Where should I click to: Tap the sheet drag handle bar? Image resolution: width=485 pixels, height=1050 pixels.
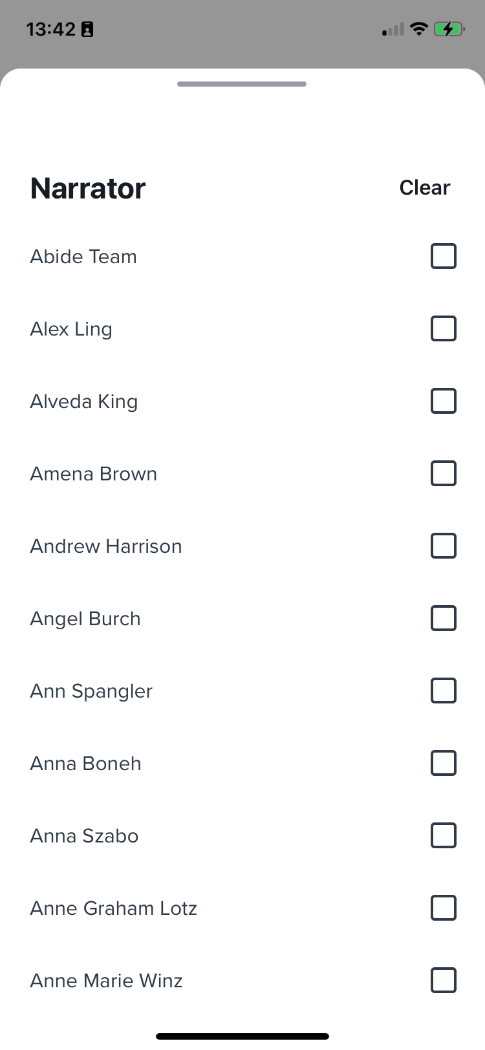pos(242,84)
